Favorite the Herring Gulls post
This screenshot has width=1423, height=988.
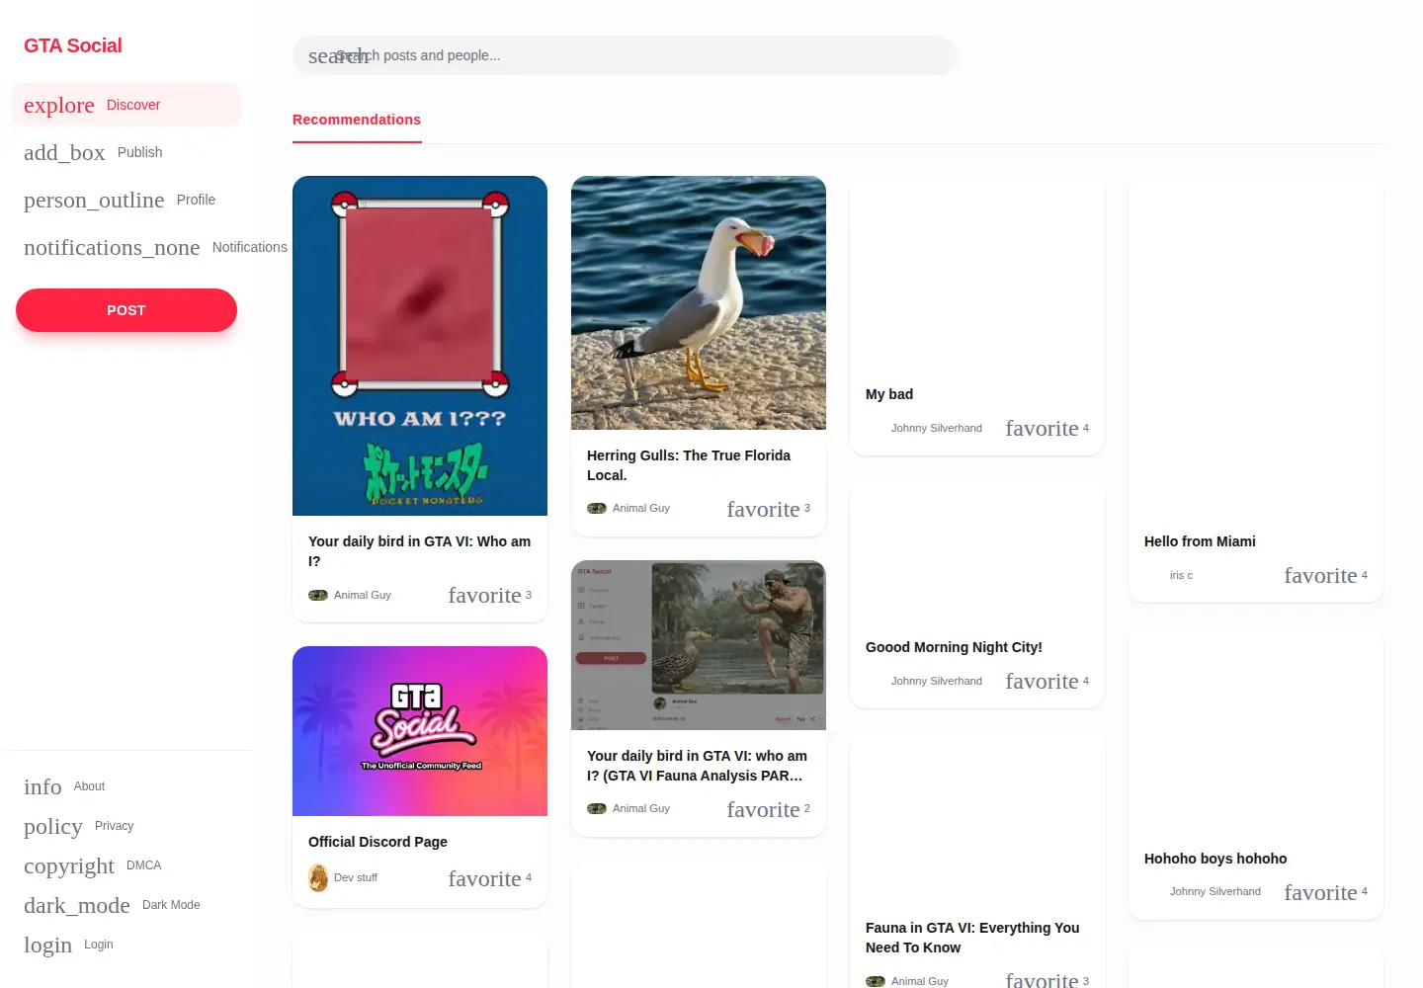[x=763, y=509]
